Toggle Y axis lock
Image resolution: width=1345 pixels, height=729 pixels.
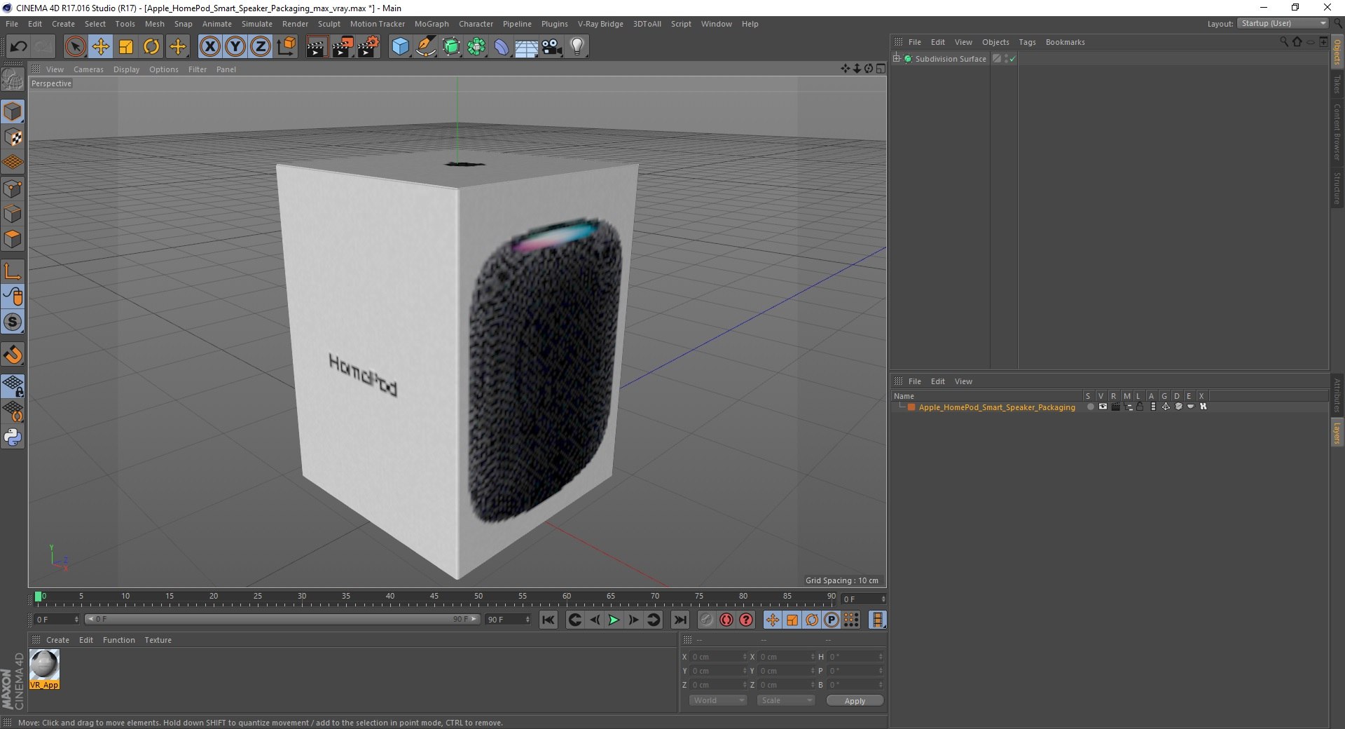coord(235,47)
